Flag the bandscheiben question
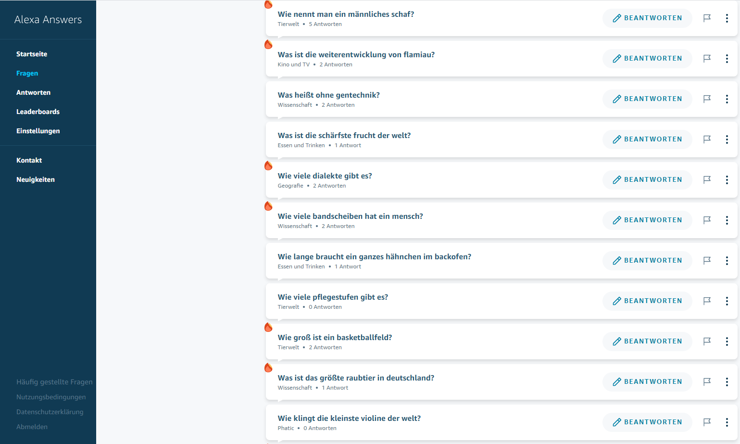 707,220
